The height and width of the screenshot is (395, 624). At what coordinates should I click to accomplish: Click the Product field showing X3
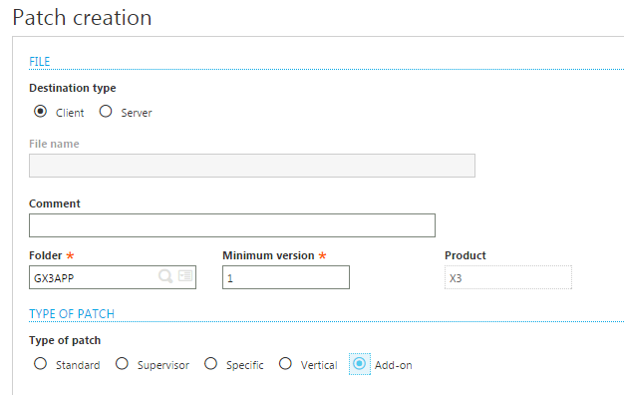[x=508, y=277]
